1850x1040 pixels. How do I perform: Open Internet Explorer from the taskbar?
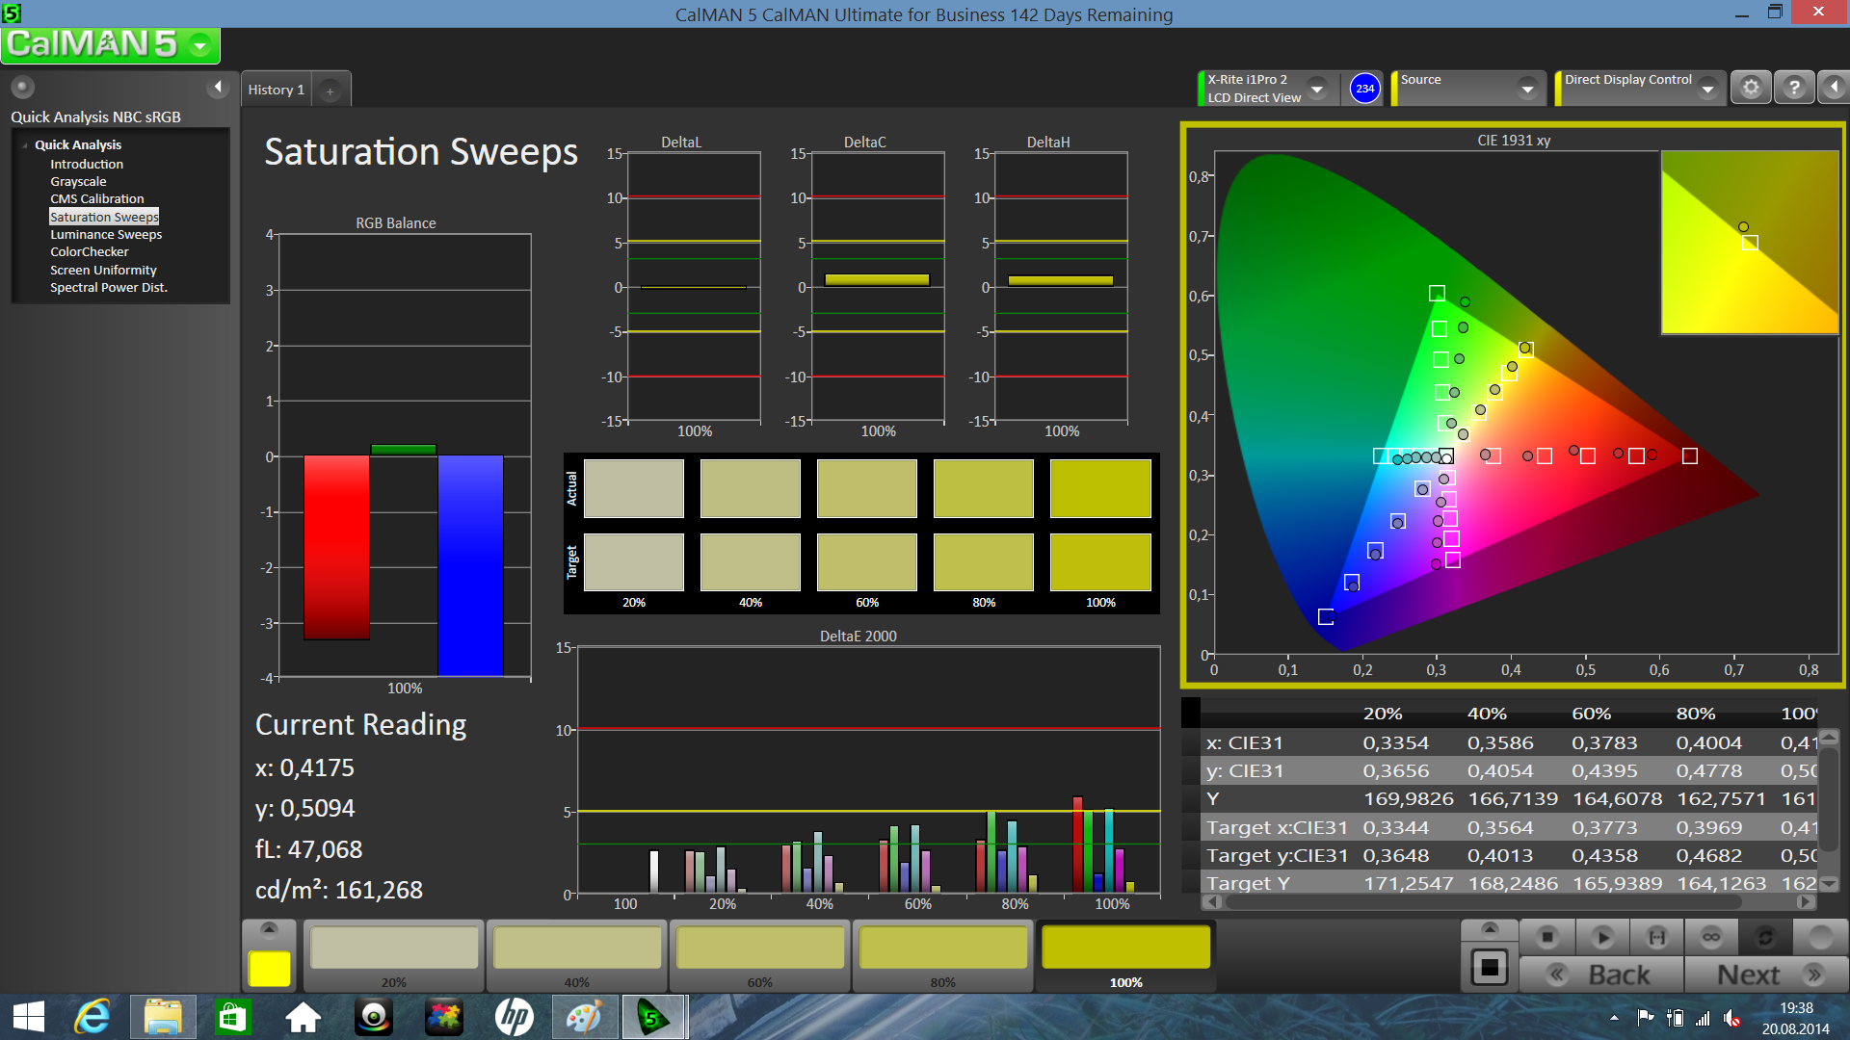[x=93, y=1017]
